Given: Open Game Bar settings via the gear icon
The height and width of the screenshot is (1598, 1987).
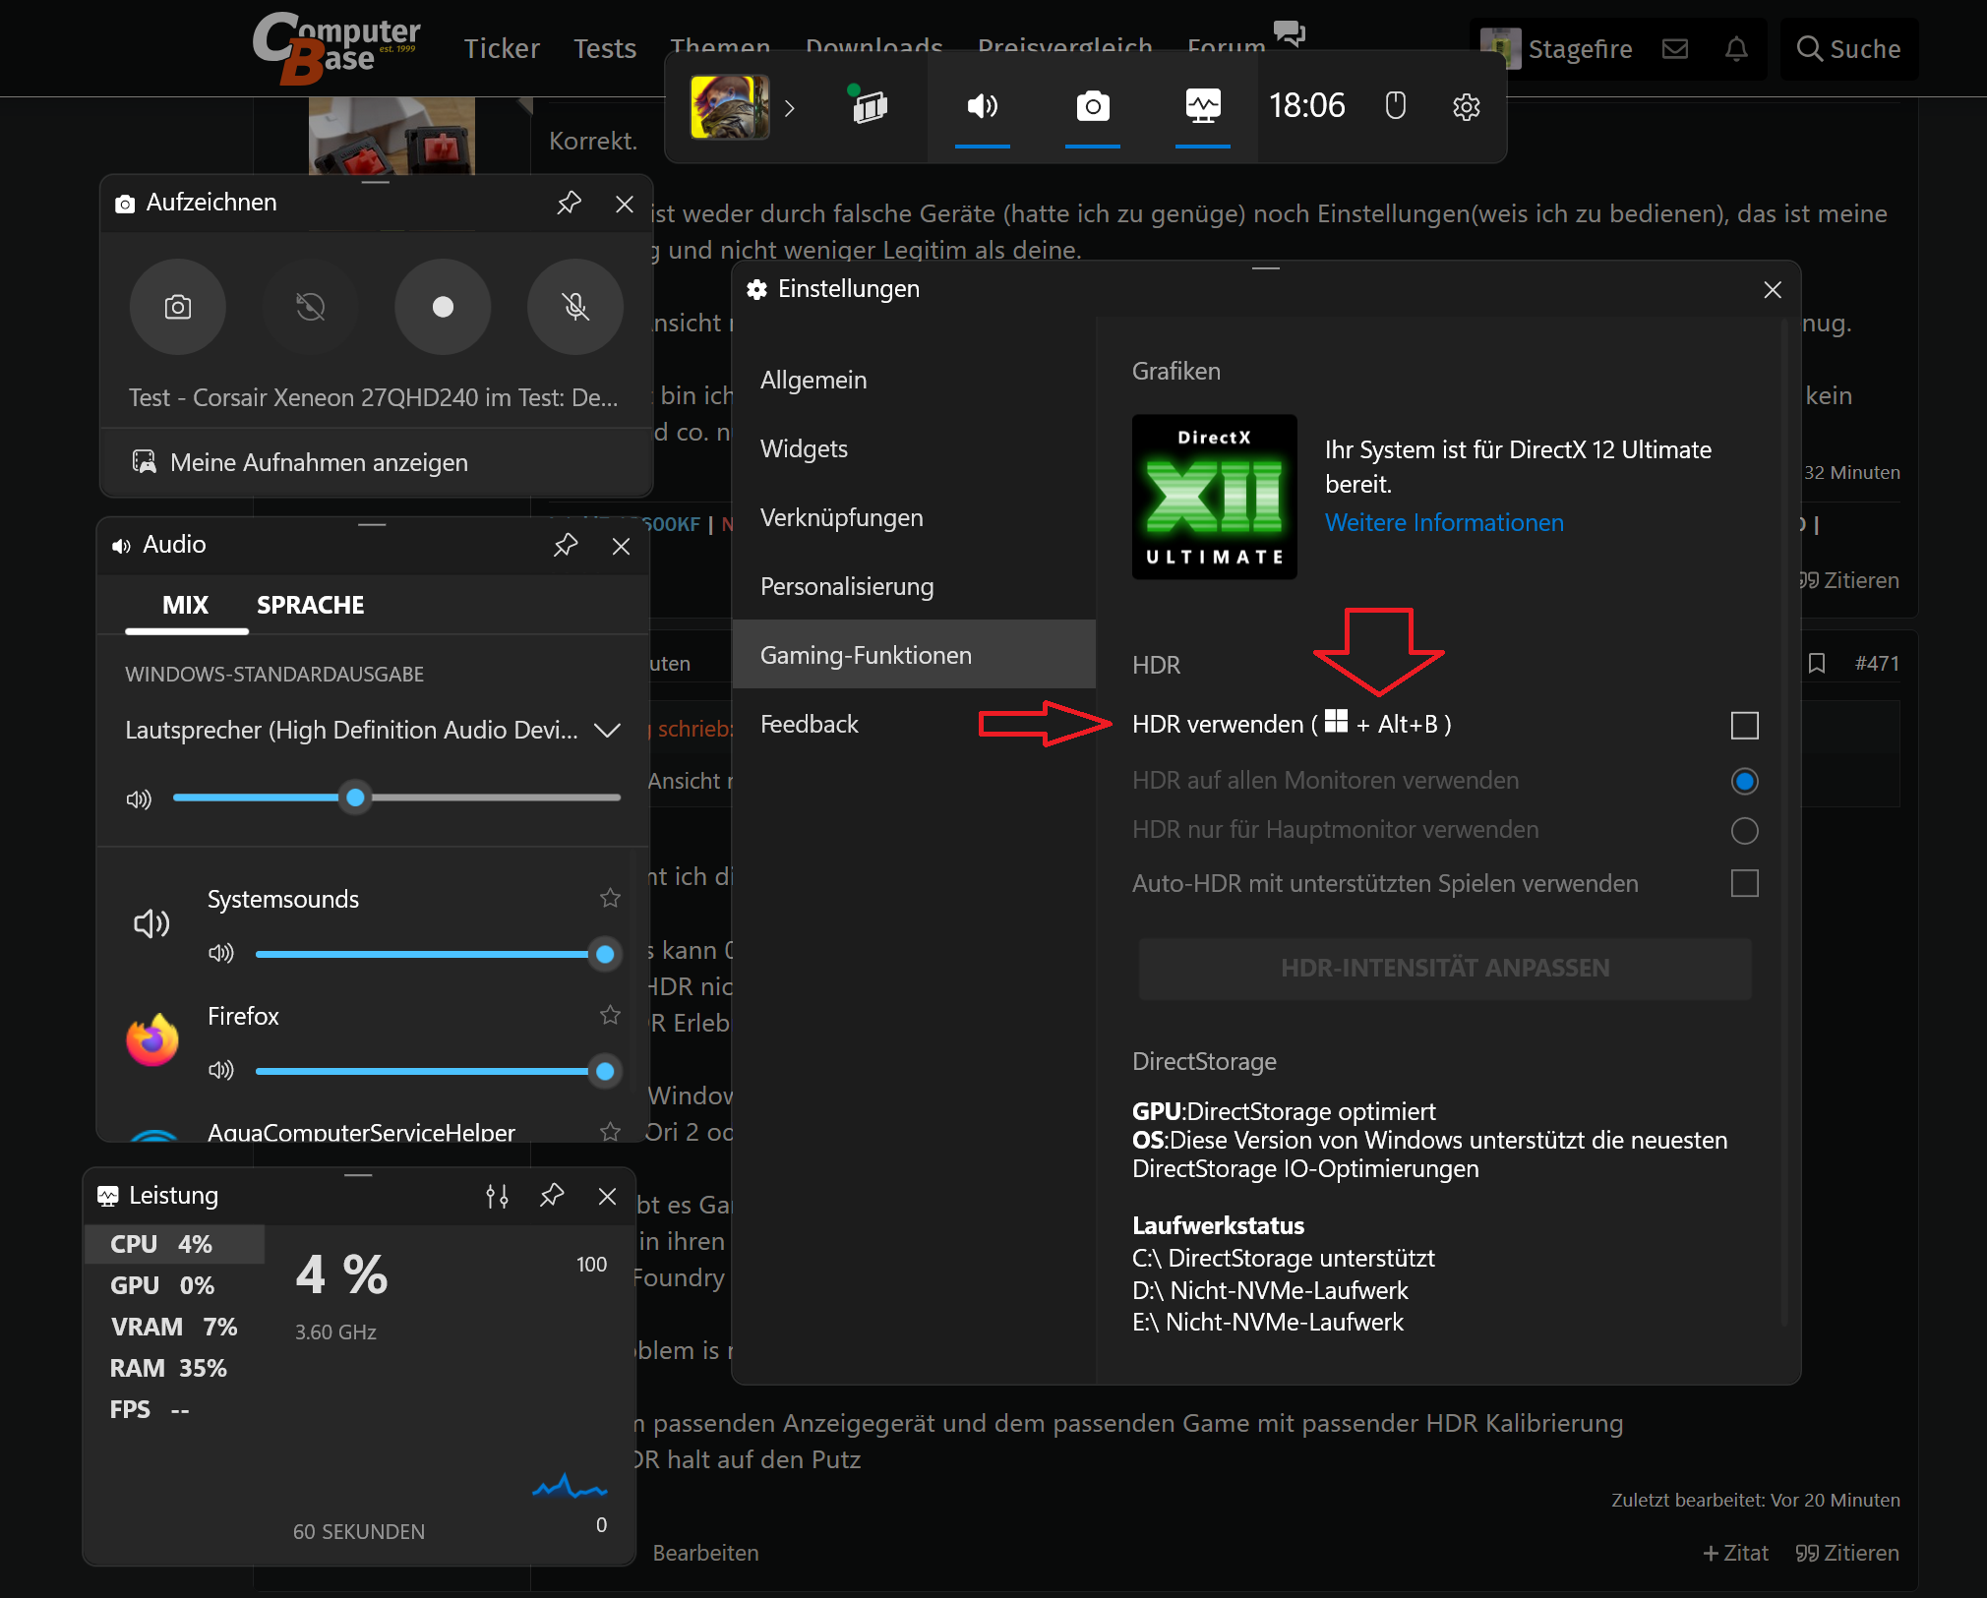Looking at the screenshot, I should (1467, 106).
